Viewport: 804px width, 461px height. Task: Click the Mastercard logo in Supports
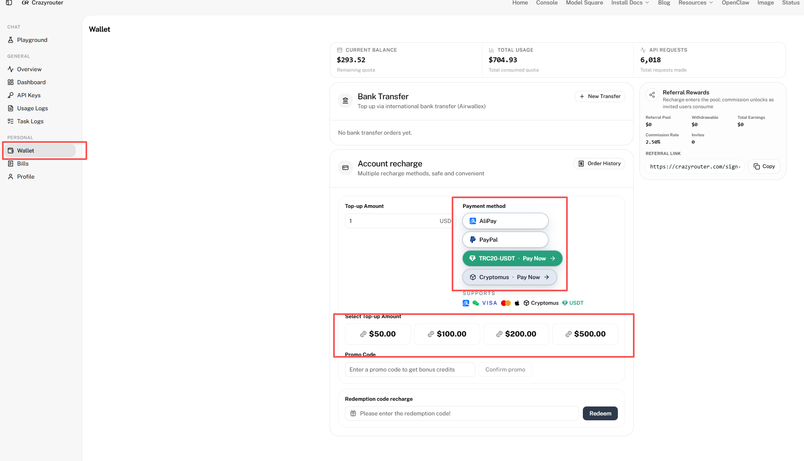(506, 303)
